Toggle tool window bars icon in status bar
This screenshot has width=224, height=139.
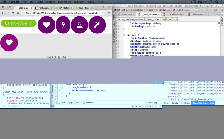click(x=52, y=106)
